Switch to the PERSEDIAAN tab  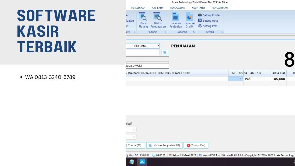138,8
